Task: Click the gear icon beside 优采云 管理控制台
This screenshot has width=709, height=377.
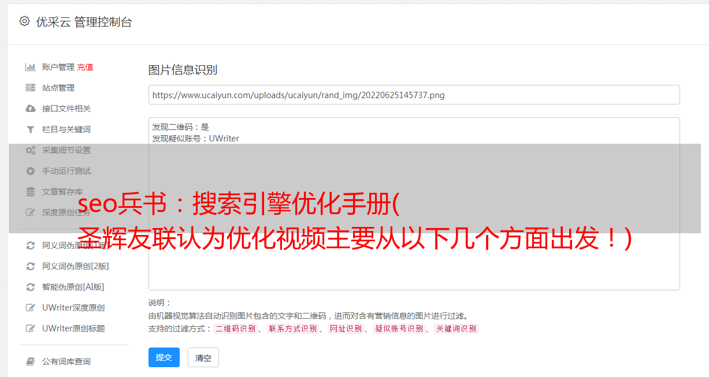Action: 24,21
